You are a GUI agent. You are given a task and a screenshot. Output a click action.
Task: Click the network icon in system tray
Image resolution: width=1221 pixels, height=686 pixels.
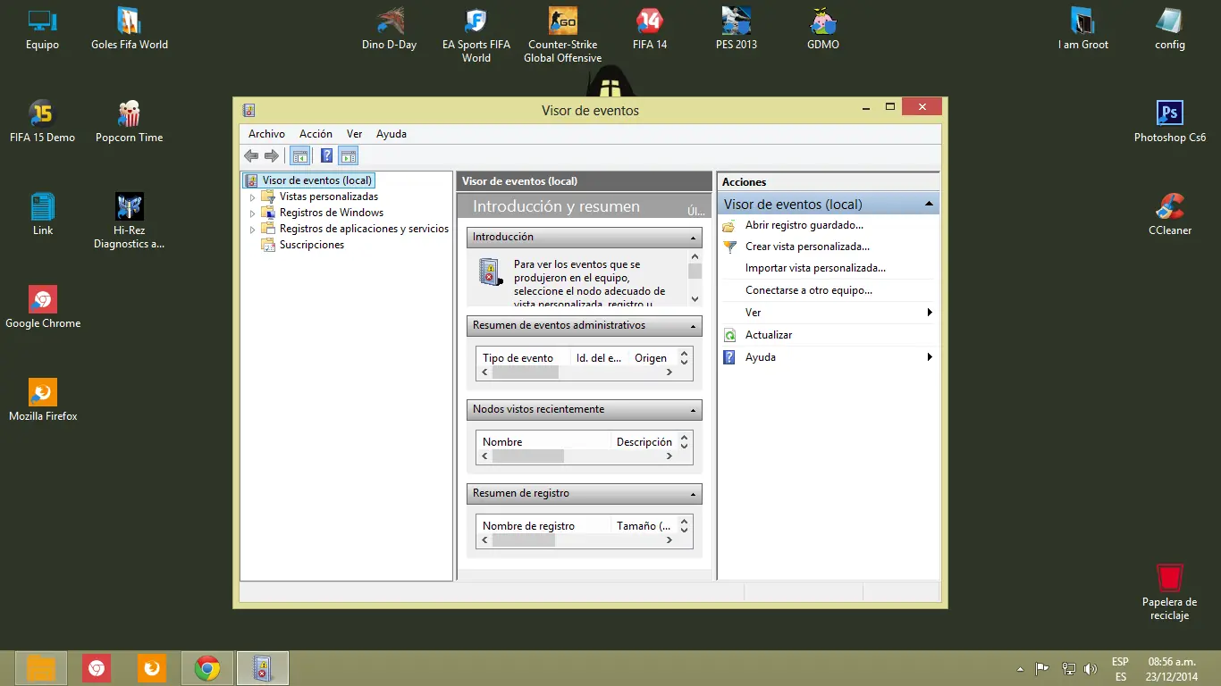click(x=1068, y=669)
